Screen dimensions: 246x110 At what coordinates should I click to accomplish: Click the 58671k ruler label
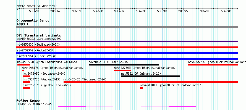[x=162, y=11]
